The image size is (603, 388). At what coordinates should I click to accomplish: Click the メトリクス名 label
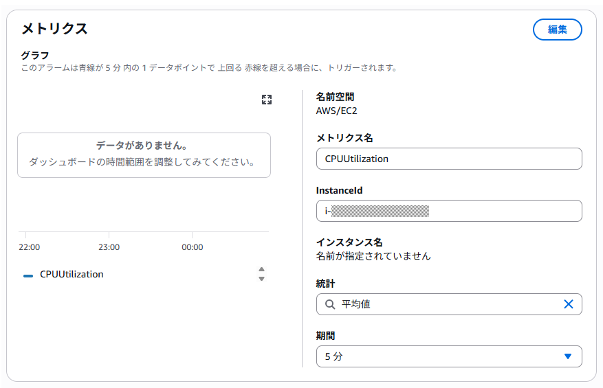[x=344, y=138]
